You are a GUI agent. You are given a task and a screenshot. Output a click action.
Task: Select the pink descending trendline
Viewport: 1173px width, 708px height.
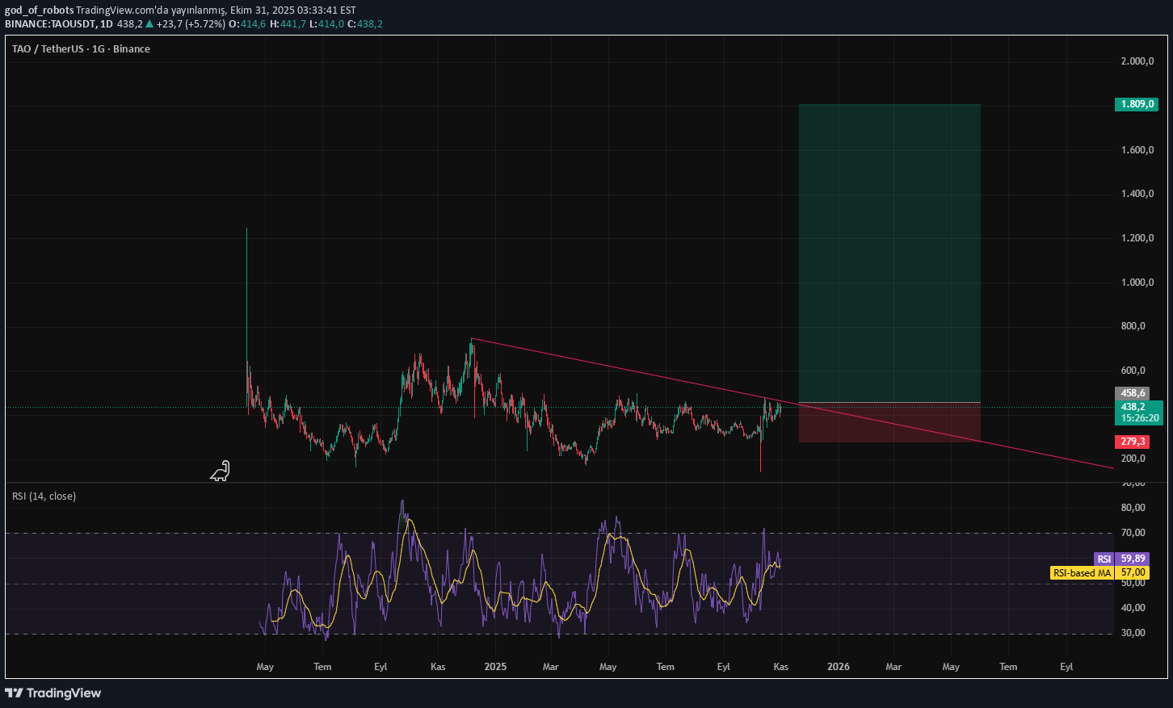point(630,368)
